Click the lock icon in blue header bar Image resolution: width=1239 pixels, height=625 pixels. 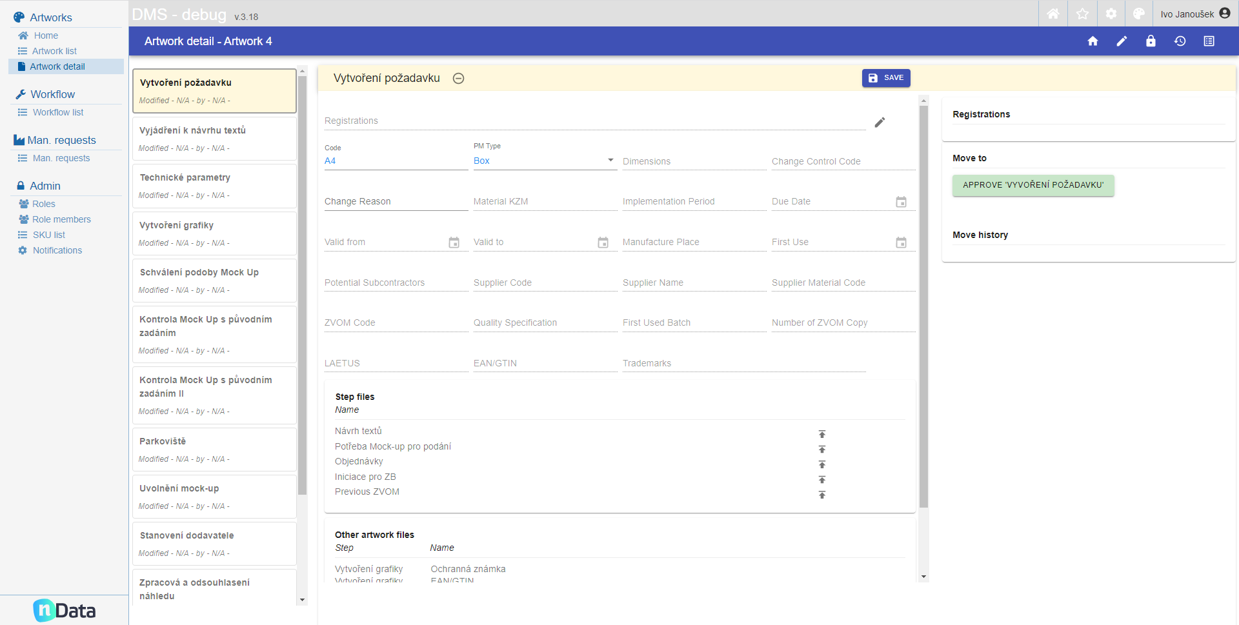click(1151, 41)
